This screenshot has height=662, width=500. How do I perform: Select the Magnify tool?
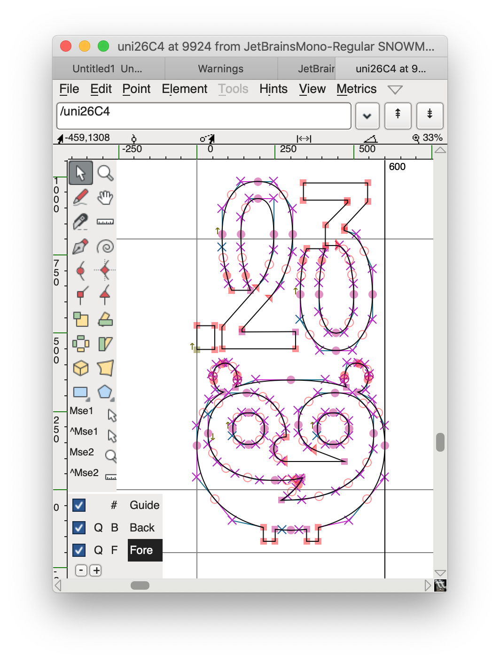pyautogui.click(x=105, y=173)
